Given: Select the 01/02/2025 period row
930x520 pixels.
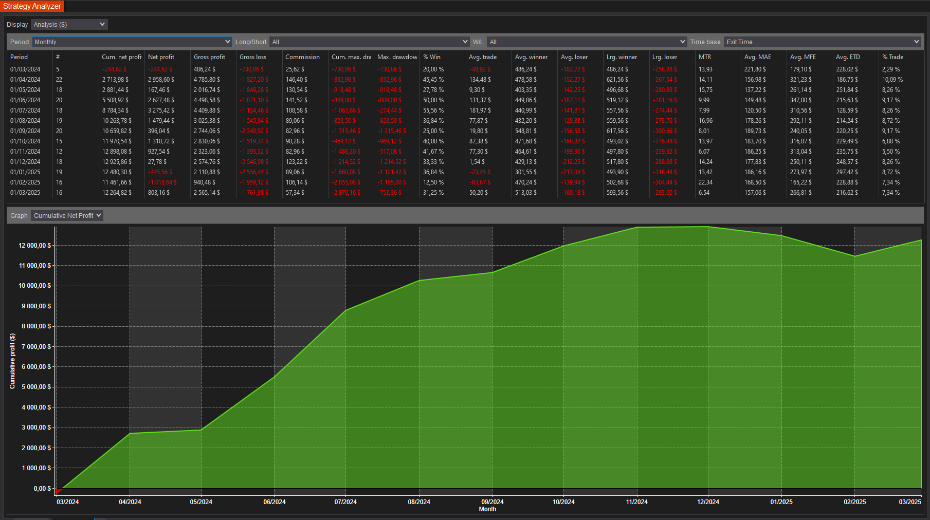Looking at the screenshot, I should 465,182.
